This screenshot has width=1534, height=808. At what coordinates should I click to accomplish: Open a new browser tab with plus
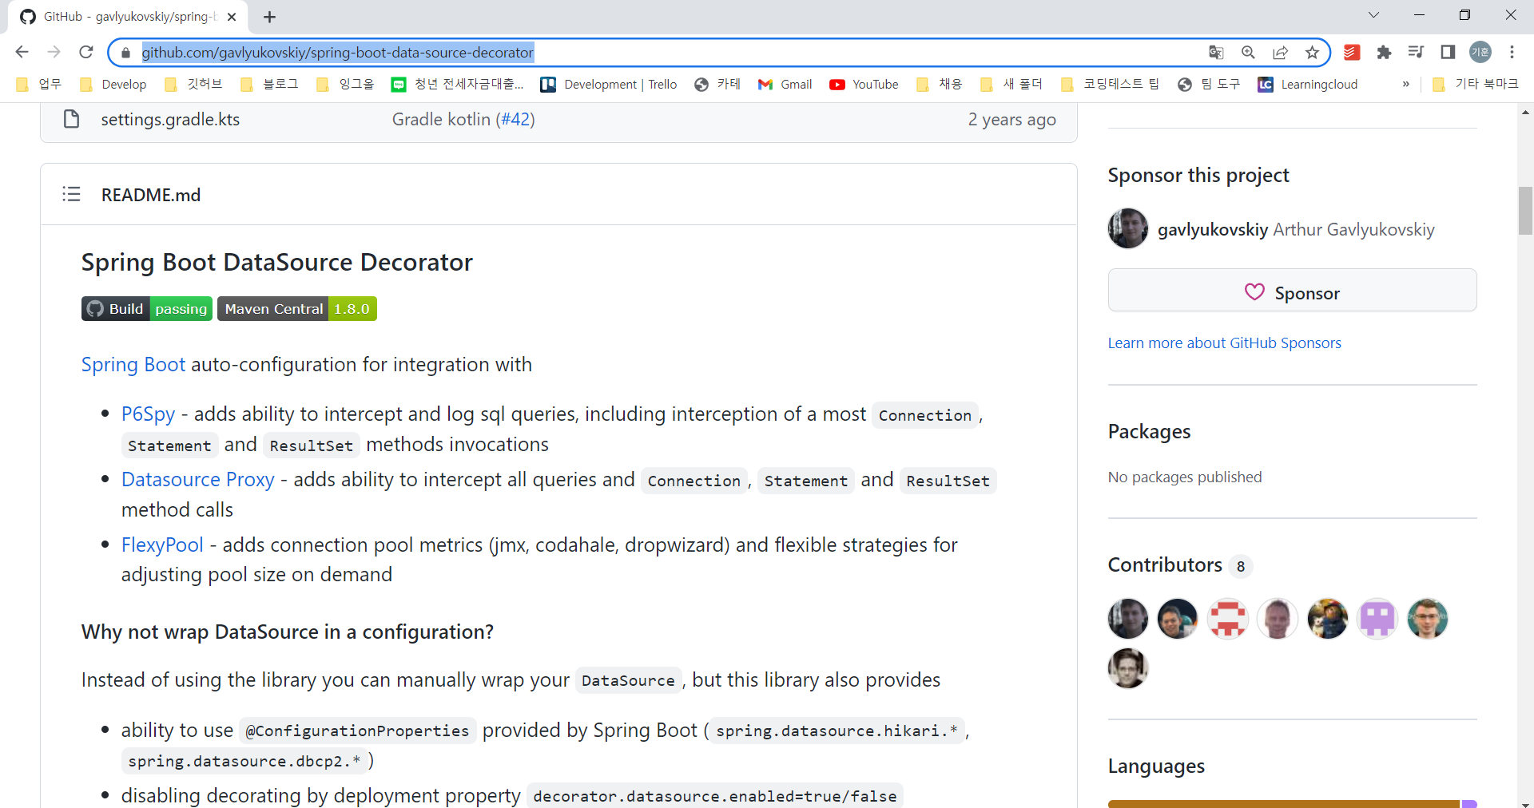[270, 17]
